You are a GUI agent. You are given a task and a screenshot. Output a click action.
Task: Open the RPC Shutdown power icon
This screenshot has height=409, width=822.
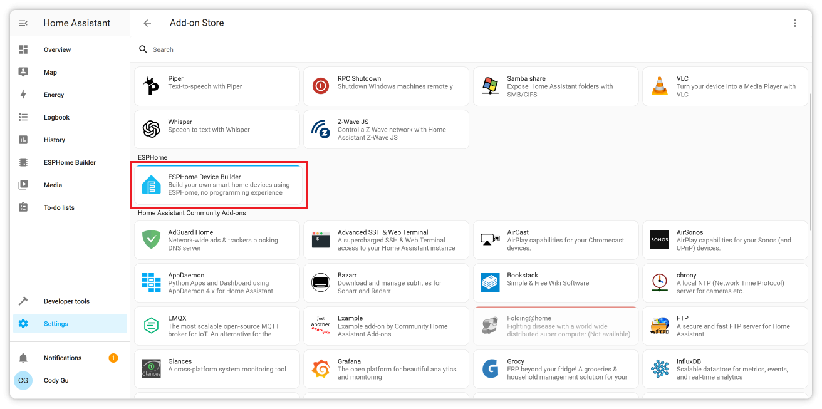tap(321, 86)
